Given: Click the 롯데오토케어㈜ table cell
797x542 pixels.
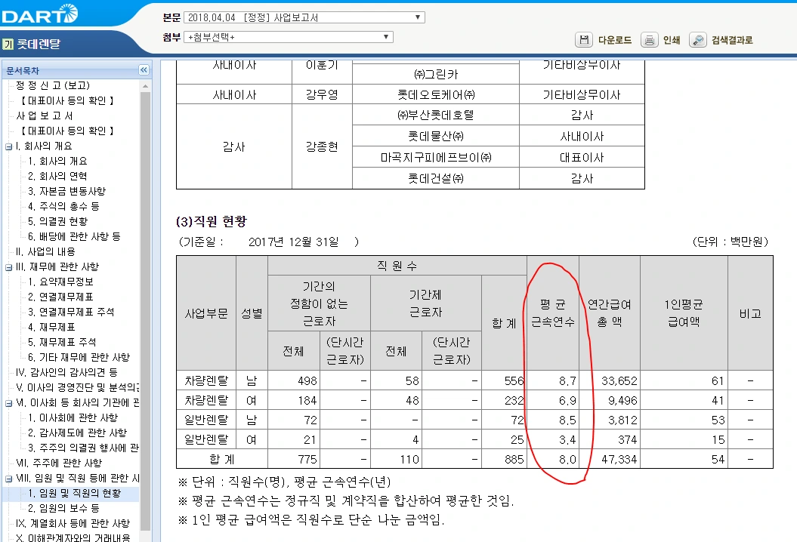Looking at the screenshot, I should coord(436,94).
